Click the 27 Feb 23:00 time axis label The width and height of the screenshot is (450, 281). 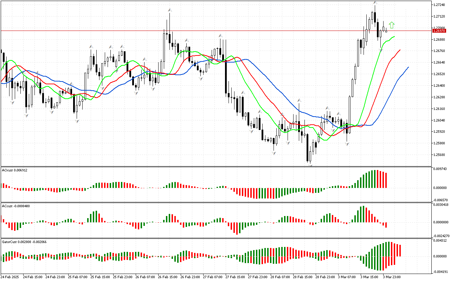coord(258,277)
